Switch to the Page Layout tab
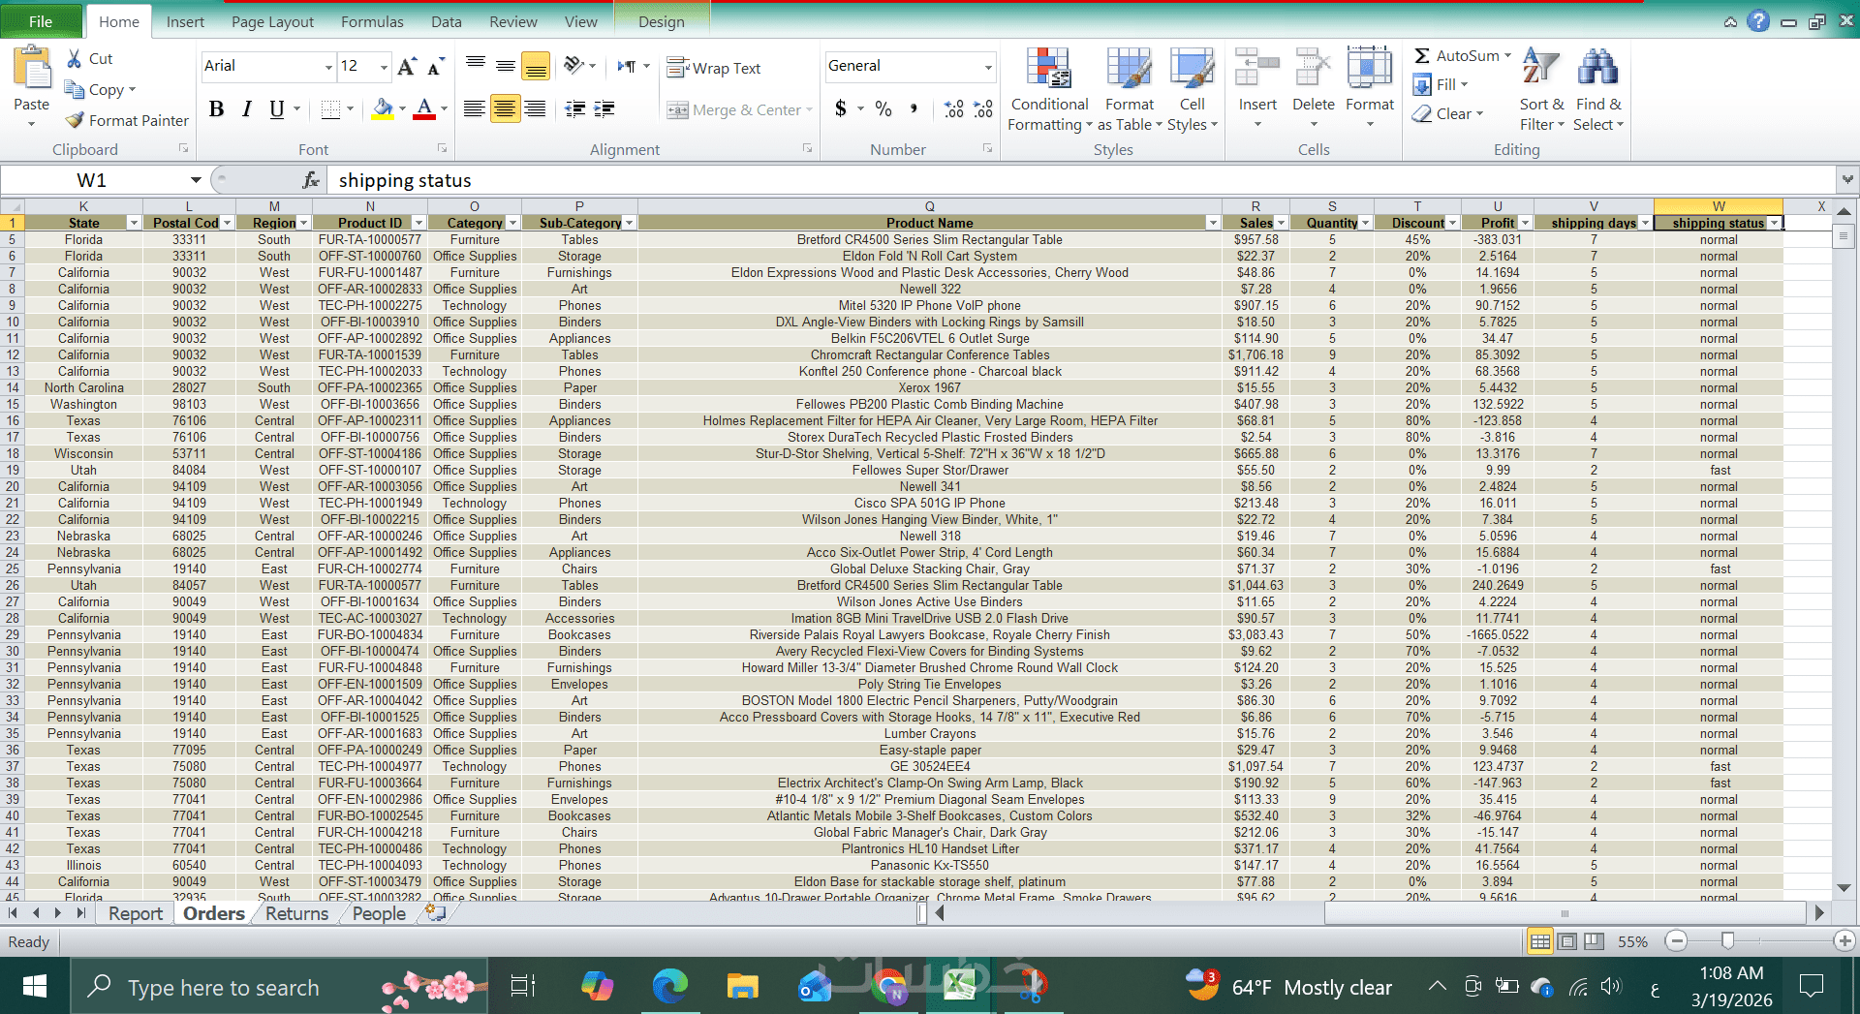Viewport: 1860px width, 1014px height. (272, 21)
